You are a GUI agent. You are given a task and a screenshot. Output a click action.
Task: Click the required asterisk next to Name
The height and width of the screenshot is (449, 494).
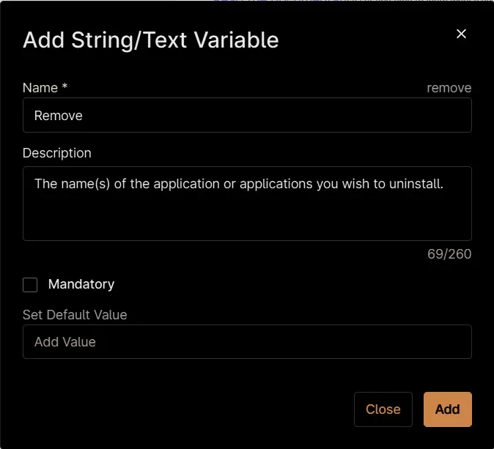pyautogui.click(x=64, y=86)
